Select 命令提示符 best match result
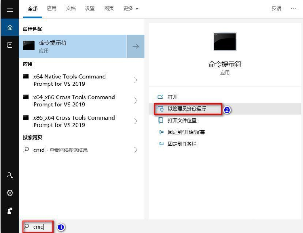303x233 pixels. point(73,46)
